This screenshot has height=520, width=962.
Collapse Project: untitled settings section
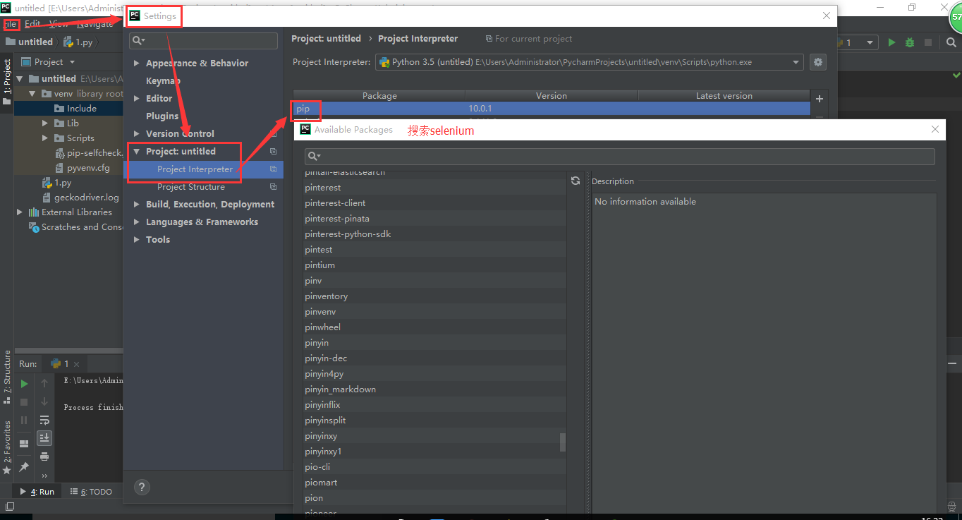point(137,152)
